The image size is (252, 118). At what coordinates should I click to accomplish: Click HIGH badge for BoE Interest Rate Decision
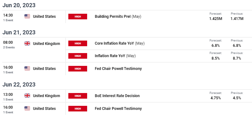78,96
